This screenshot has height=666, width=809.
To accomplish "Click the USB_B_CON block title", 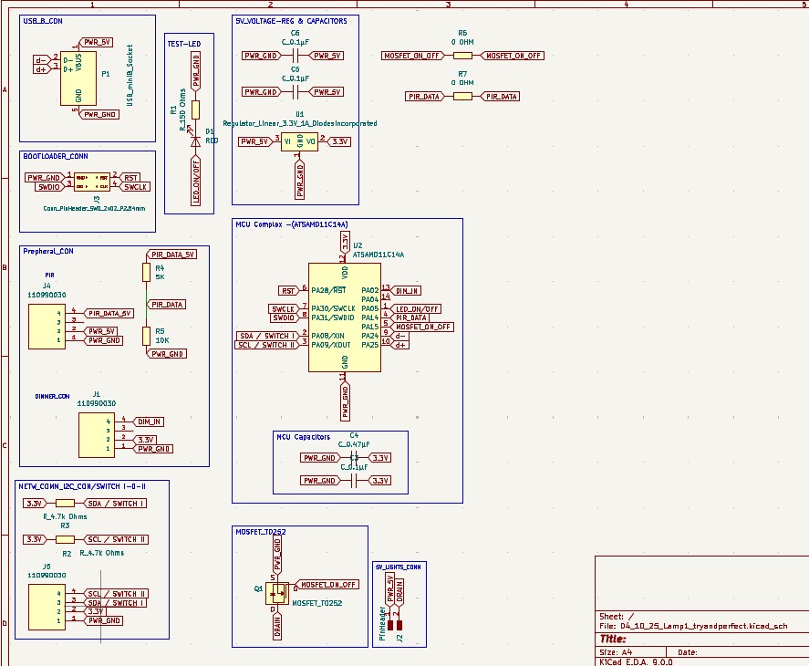I will click(x=43, y=21).
